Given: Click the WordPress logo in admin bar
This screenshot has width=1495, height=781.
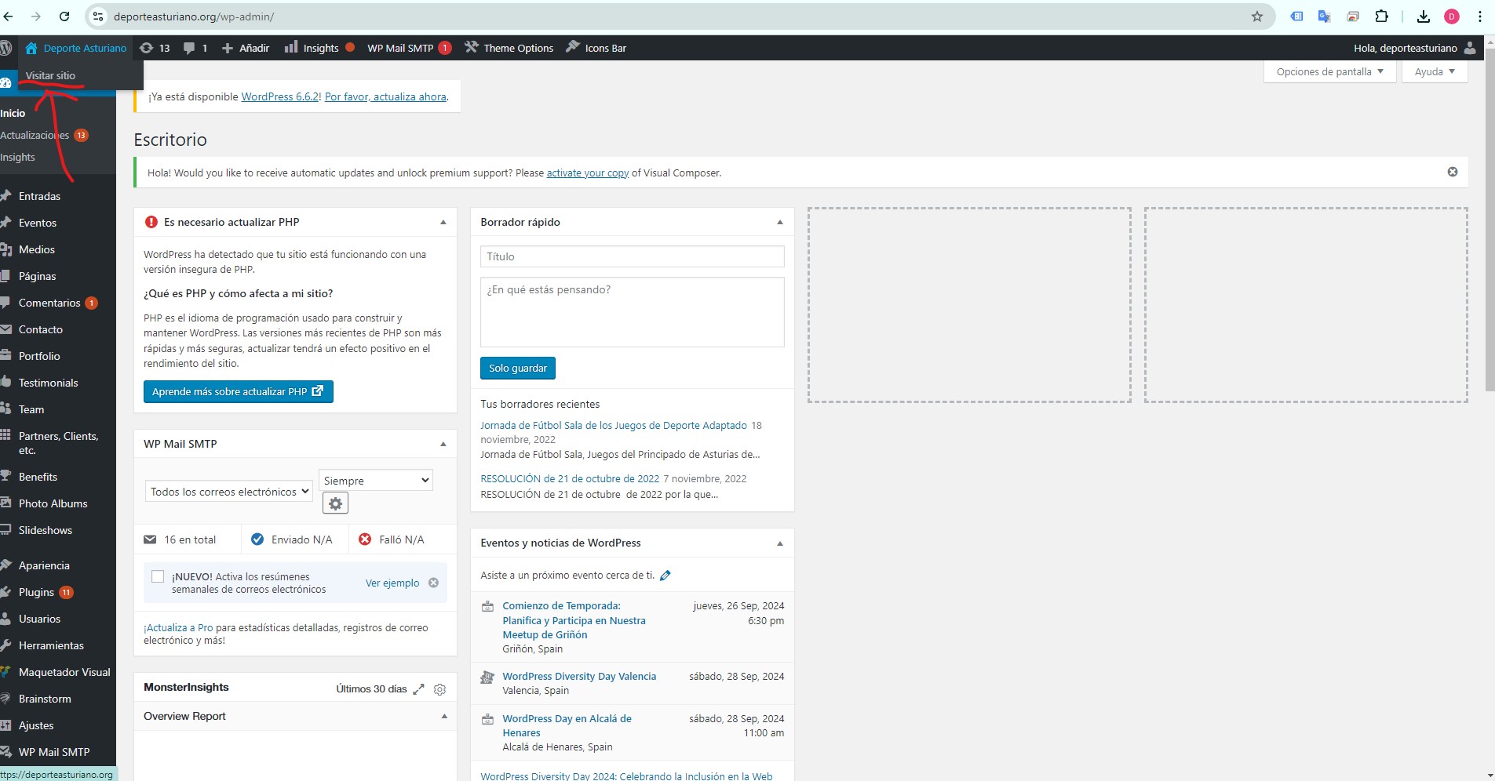Looking at the screenshot, I should 5,48.
